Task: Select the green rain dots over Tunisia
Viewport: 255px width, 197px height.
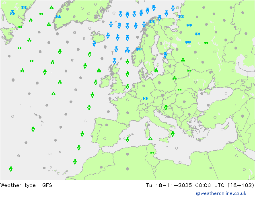Action: (152, 153)
